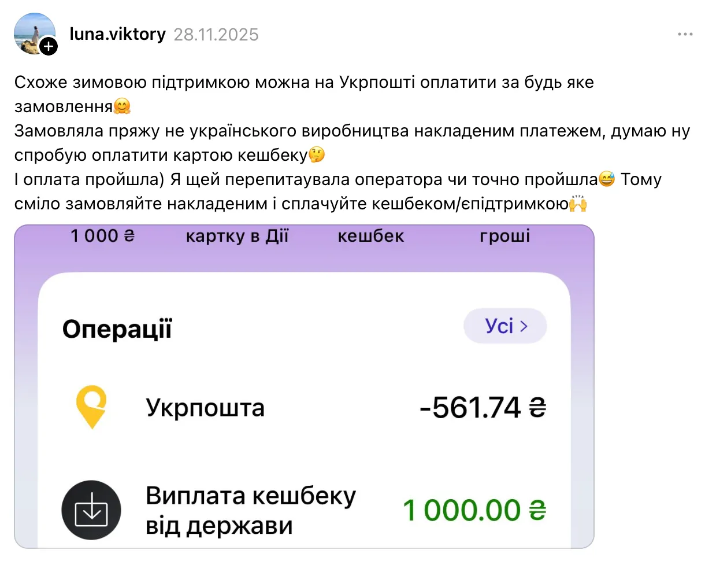Click the chevron next to Усі
This screenshot has height=561, width=705.
click(x=524, y=326)
